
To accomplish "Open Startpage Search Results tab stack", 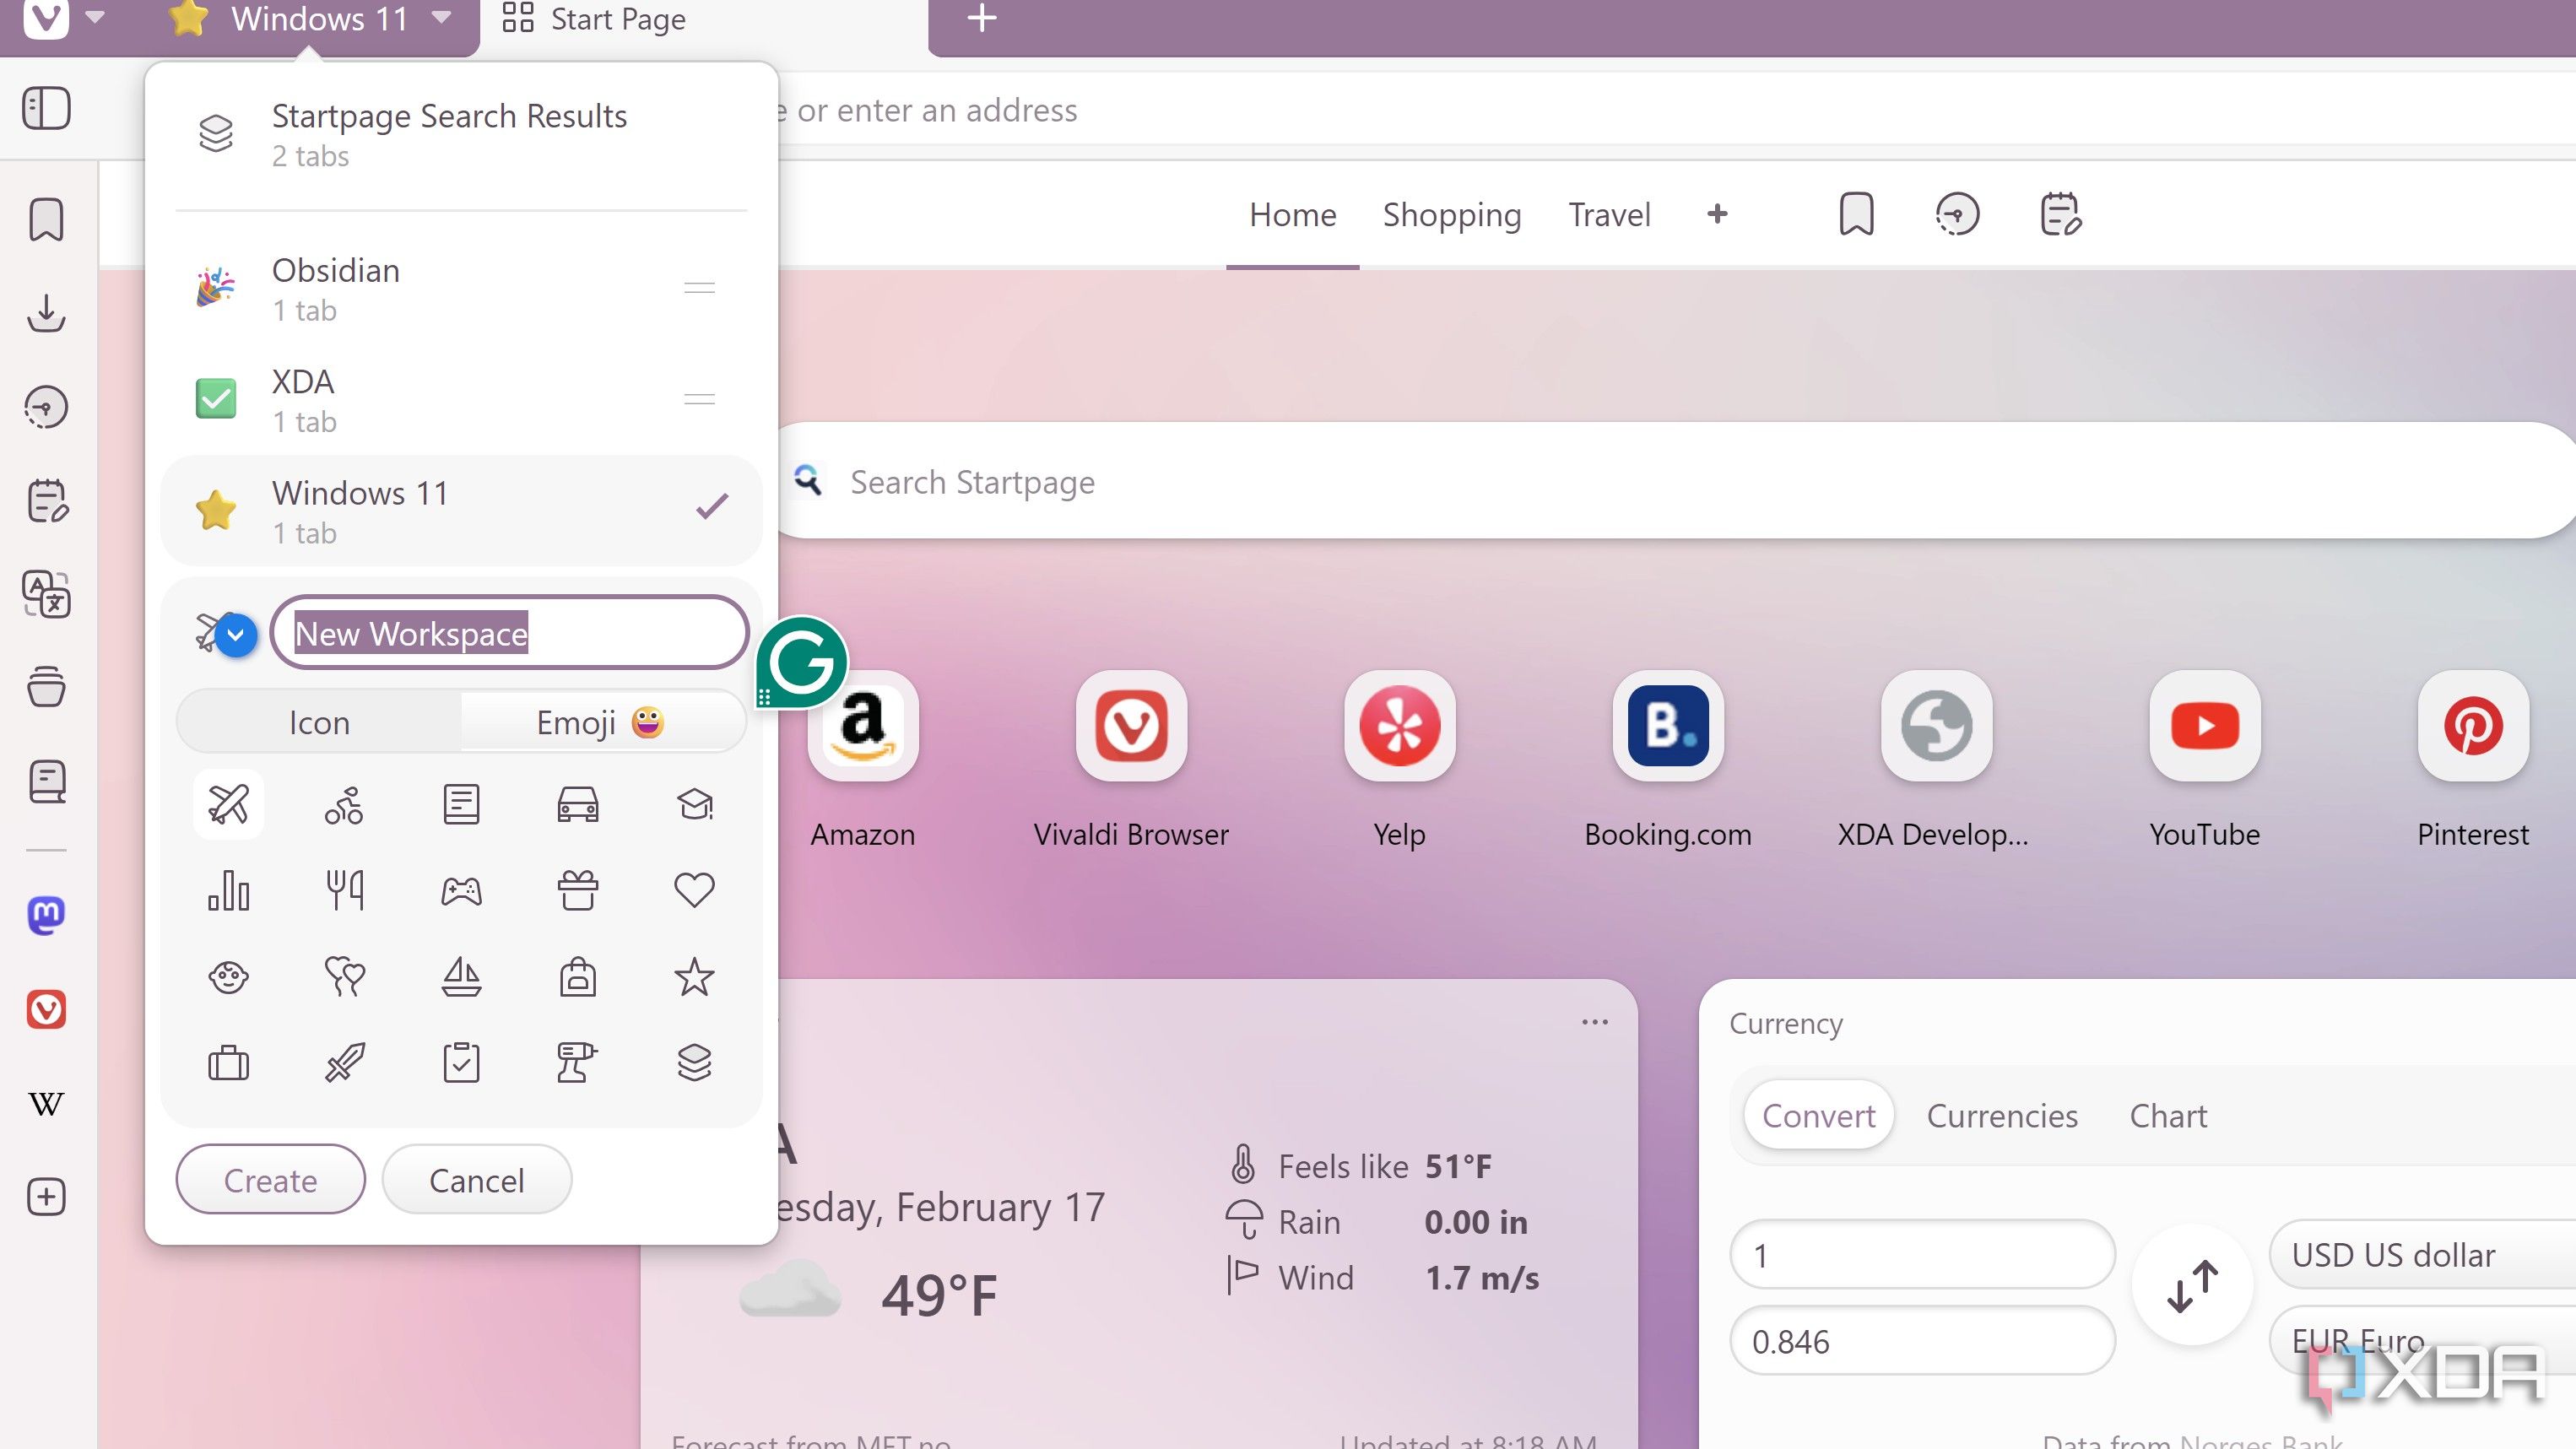I will tap(460, 133).
